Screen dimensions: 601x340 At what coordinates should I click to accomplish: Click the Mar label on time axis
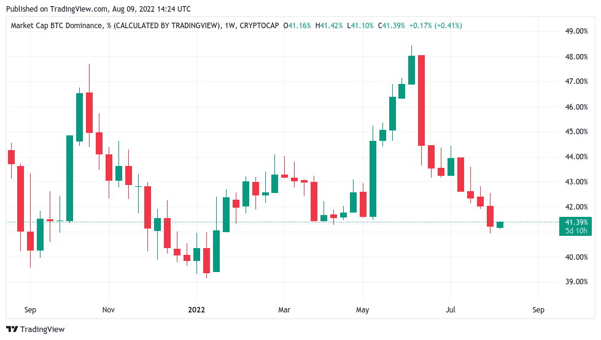point(284,310)
